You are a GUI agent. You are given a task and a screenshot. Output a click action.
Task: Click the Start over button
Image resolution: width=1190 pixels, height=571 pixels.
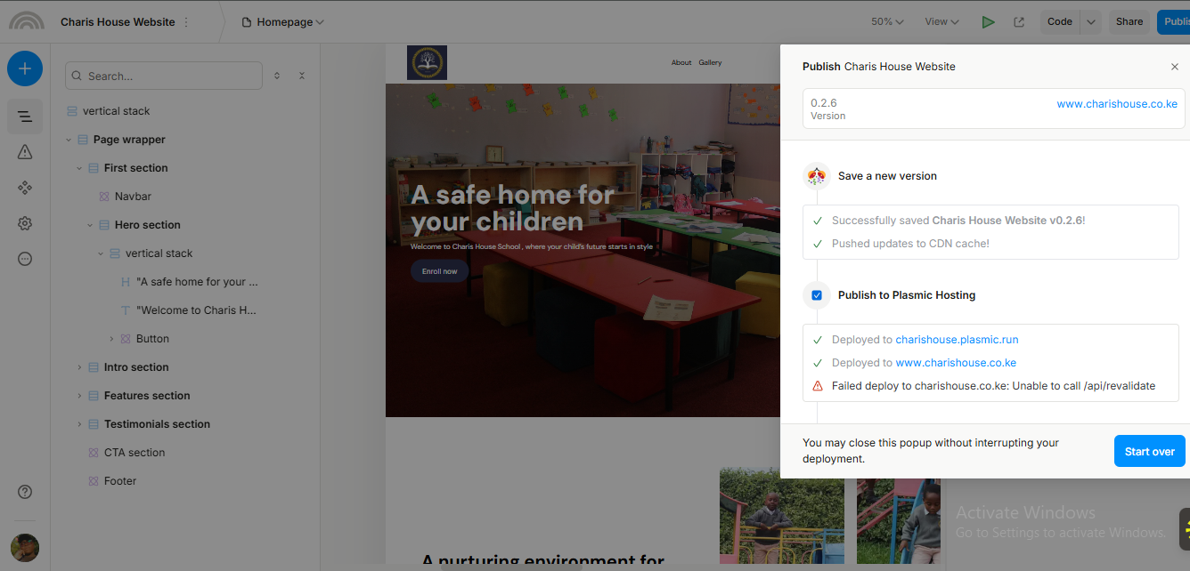tap(1150, 452)
